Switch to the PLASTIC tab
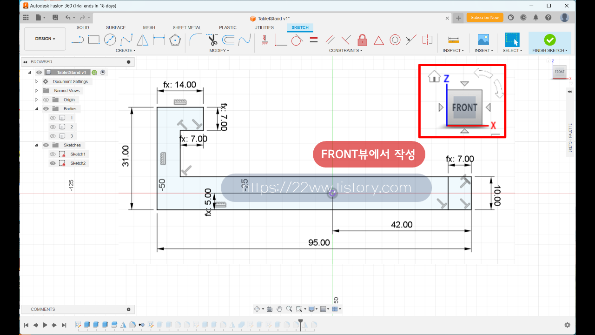Screen dimensions: 595x335 pos(228,27)
